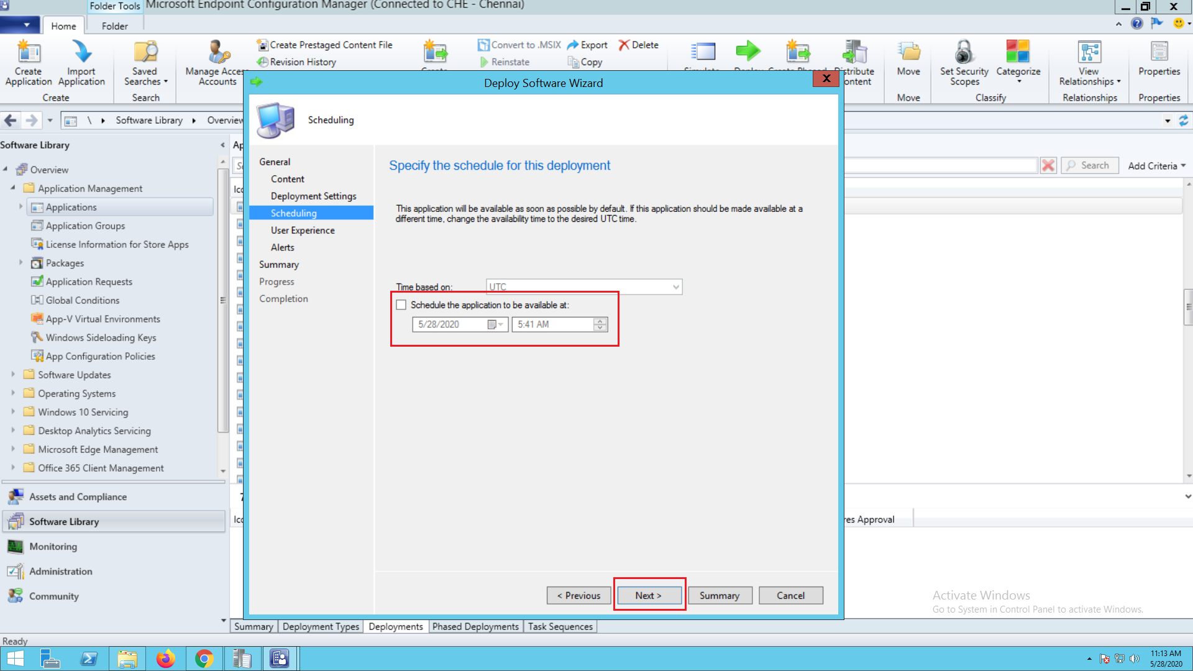Launch Firefox from the taskbar

[x=165, y=659]
